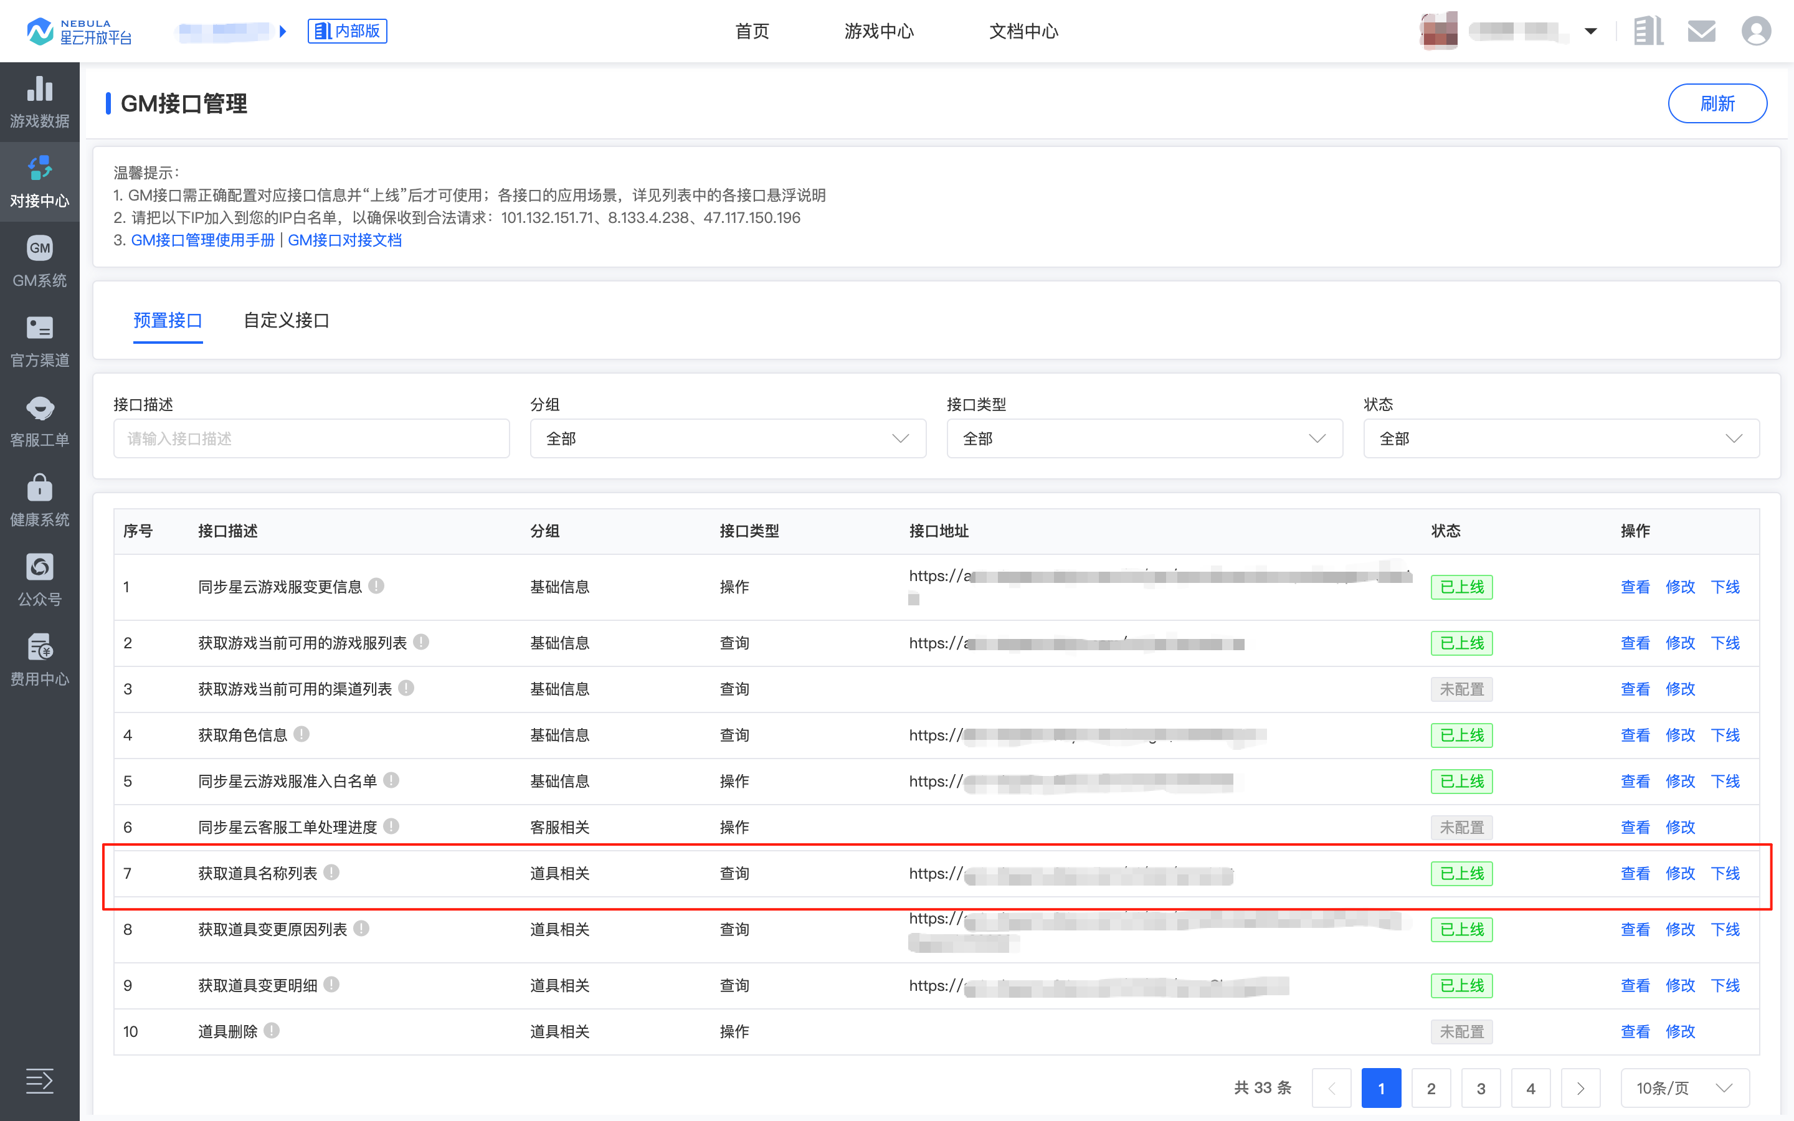
Task: Click 修改 for 道具删除 row
Action: 1680,1031
